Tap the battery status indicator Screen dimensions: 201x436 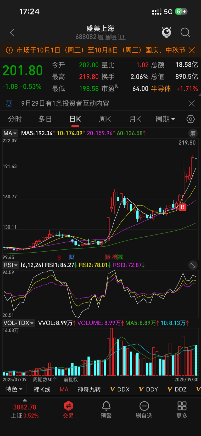coord(182,12)
